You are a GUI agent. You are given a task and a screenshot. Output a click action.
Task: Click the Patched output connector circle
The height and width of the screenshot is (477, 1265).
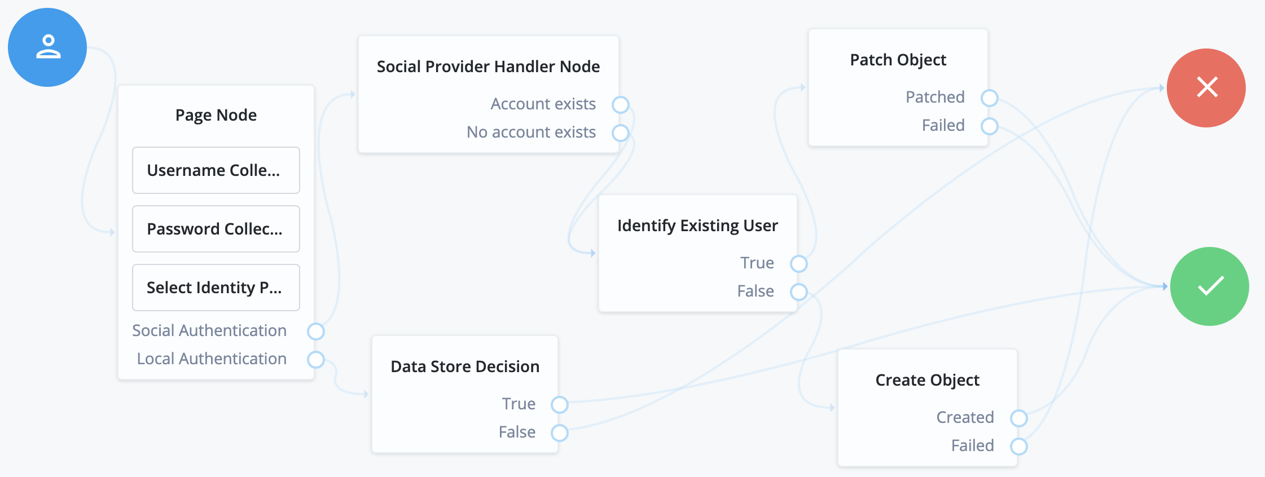989,98
